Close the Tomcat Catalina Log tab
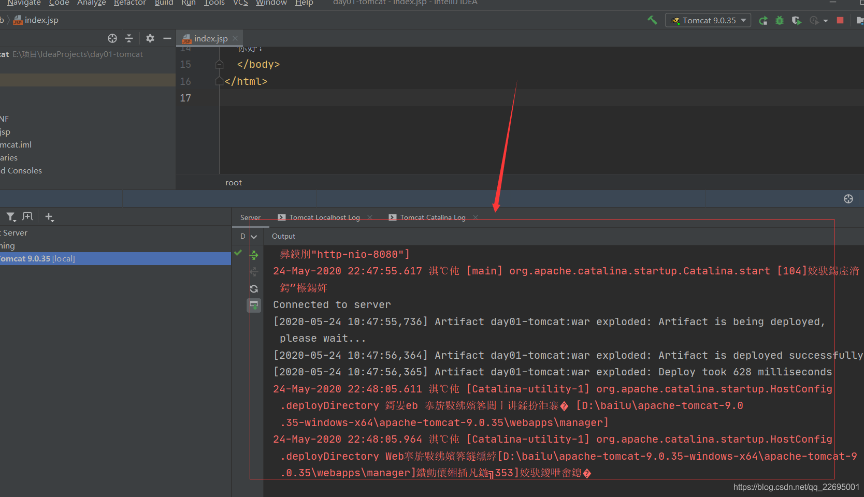Image resolution: width=864 pixels, height=497 pixels. click(x=476, y=217)
